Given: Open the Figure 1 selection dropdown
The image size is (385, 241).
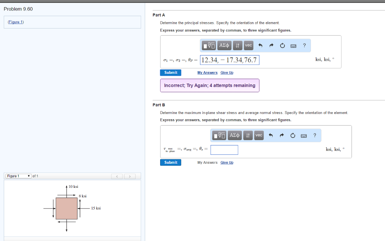Looking at the screenshot, I should (18, 175).
